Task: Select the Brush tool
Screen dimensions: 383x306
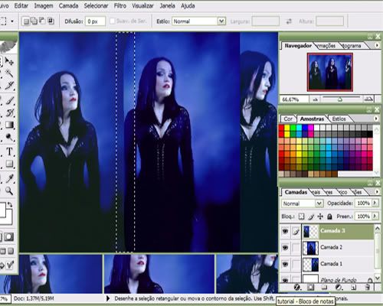Action: 9,100
